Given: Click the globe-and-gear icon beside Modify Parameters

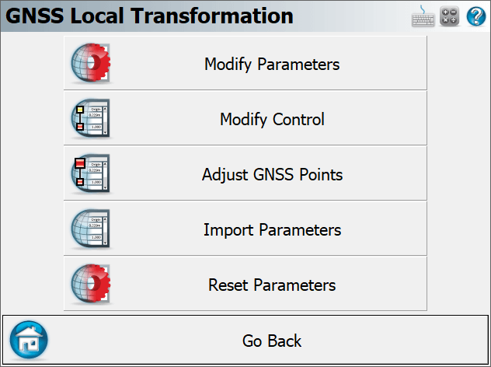Looking at the screenshot, I should [x=91, y=63].
